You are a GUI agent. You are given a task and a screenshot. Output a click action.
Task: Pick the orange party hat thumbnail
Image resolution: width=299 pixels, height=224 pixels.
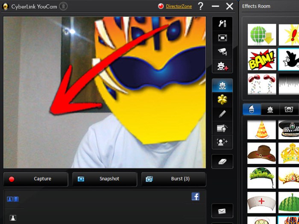pyautogui.click(x=261, y=129)
